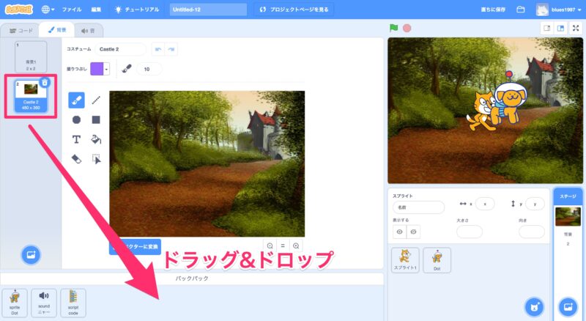Show sprite using the open eye icon

pos(400,232)
